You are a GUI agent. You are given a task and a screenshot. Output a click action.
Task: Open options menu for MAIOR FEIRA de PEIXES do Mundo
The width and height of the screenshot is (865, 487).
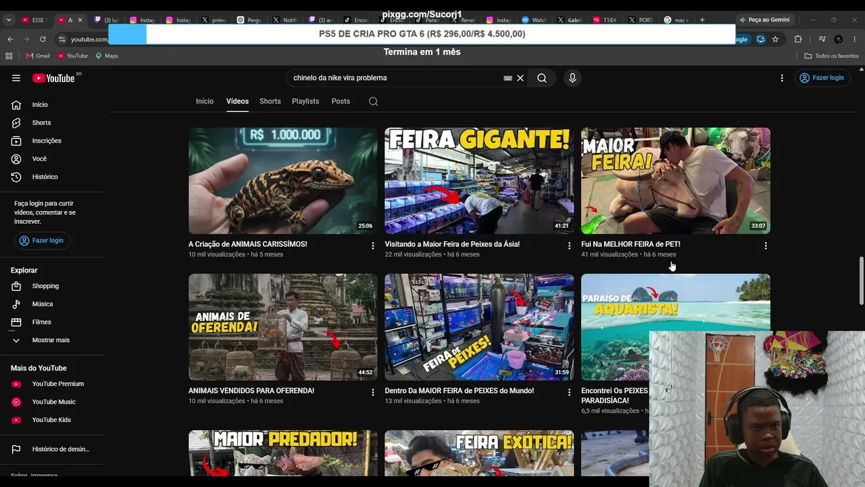coord(569,392)
